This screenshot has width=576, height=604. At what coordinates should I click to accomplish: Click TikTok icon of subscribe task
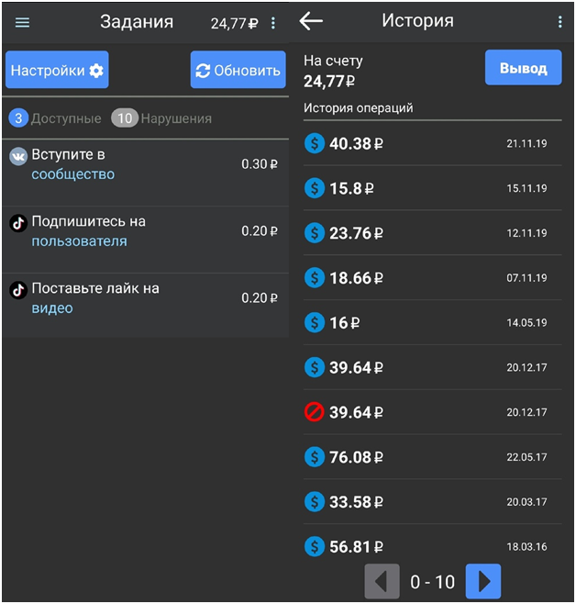click(18, 223)
